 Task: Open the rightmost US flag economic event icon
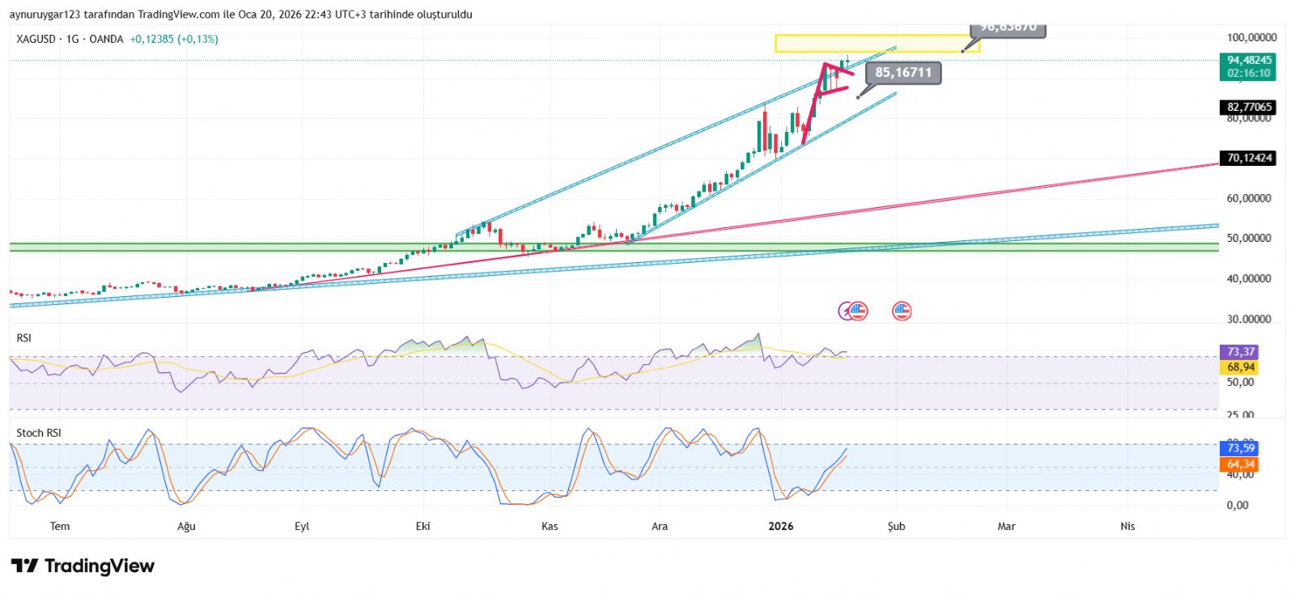[901, 311]
